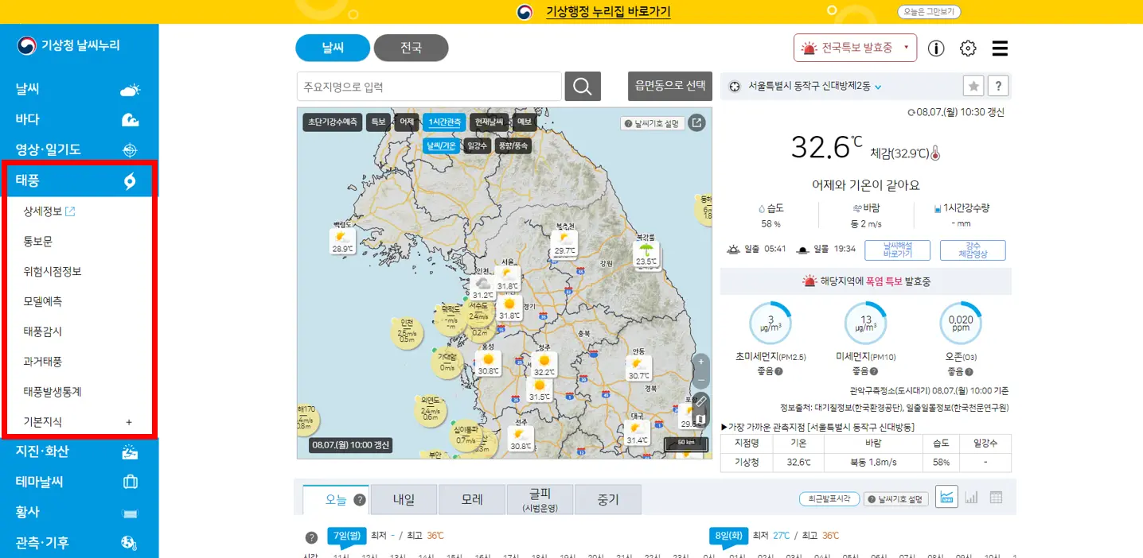Image resolution: width=1143 pixels, height=558 pixels.
Task: Click the 읍면동으로 선택 button
Action: (670, 85)
